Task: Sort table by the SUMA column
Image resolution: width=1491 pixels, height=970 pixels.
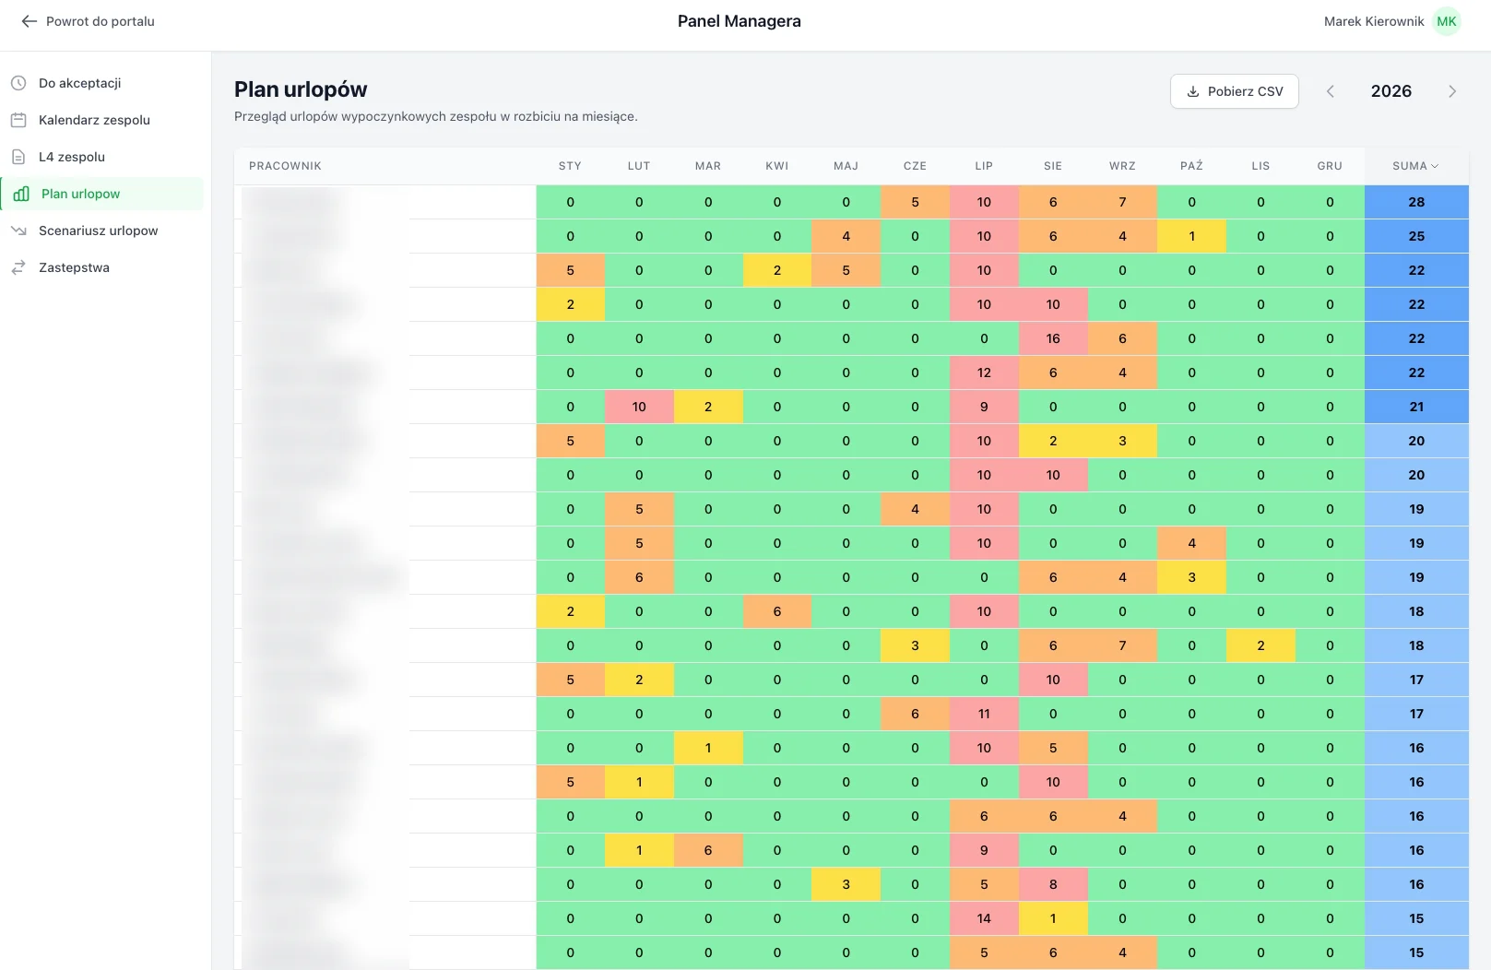Action: 1415,166
